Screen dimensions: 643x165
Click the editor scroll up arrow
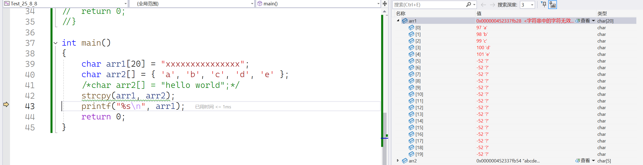[x=385, y=11]
